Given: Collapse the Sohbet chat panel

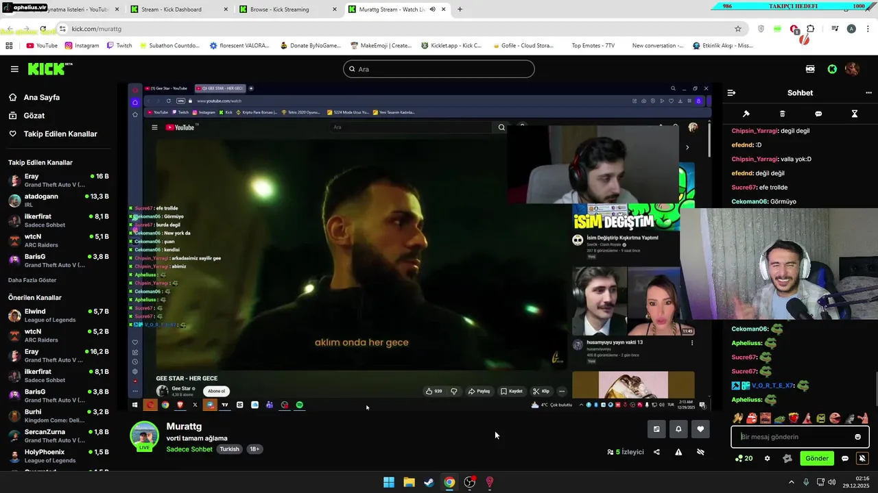Looking at the screenshot, I should pyautogui.click(x=731, y=93).
